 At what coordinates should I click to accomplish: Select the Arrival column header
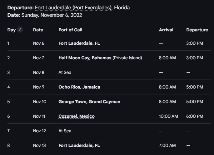pyautogui.click(x=166, y=30)
